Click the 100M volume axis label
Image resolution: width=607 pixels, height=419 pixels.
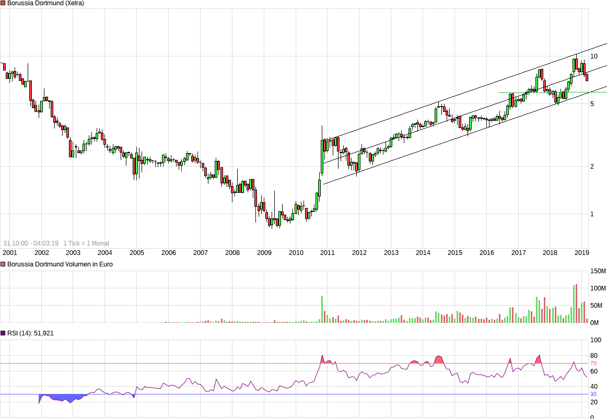pos(598,288)
